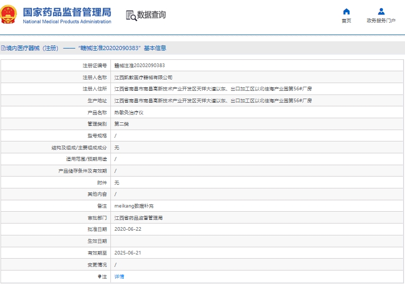405x286 pixels.
Task: Select the address in the 生产地址 row
Action: point(213,101)
